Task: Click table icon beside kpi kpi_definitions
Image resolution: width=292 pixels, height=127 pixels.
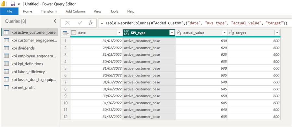Action: [6, 64]
